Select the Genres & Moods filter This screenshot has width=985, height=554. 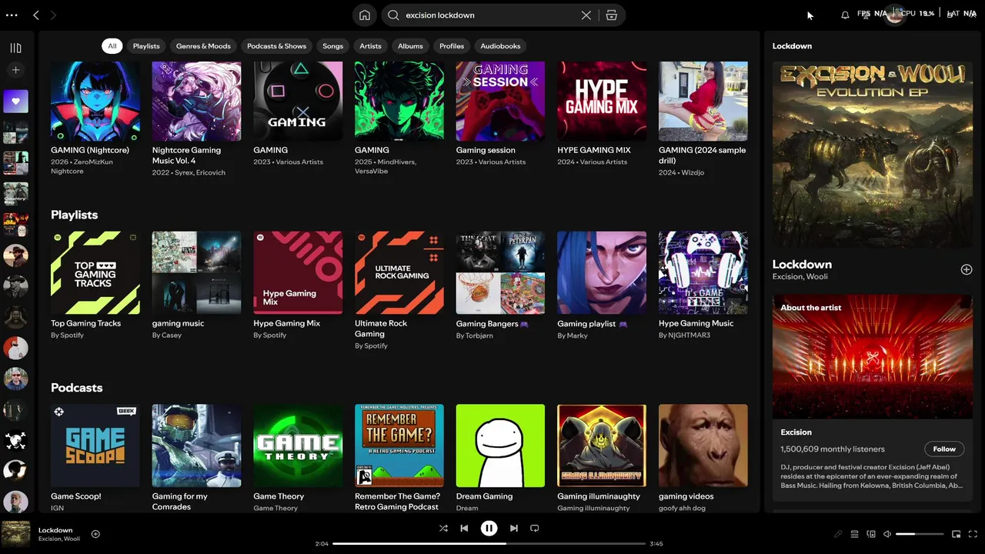pos(203,45)
